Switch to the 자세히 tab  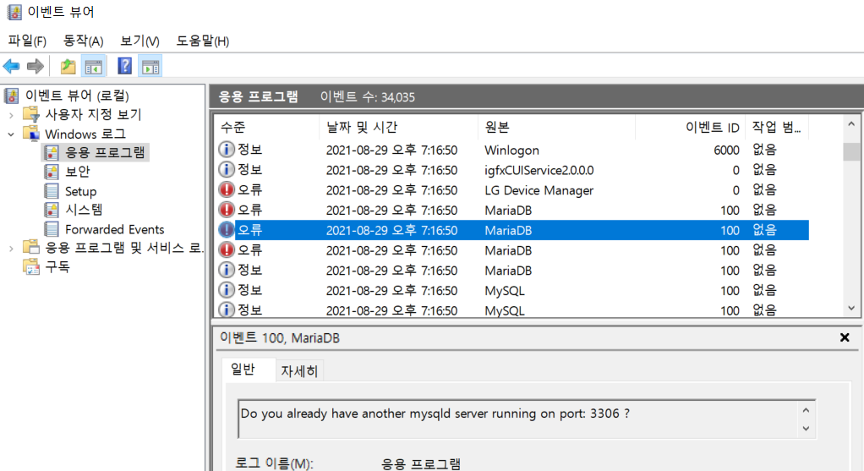coord(299,371)
